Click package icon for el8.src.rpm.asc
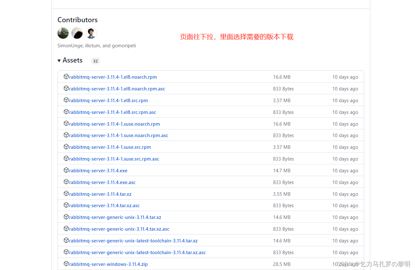This screenshot has height=270, width=415. point(66,112)
